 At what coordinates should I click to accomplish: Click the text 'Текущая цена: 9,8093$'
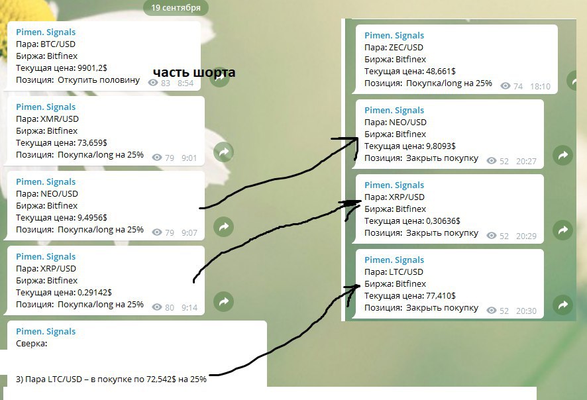[x=410, y=146]
